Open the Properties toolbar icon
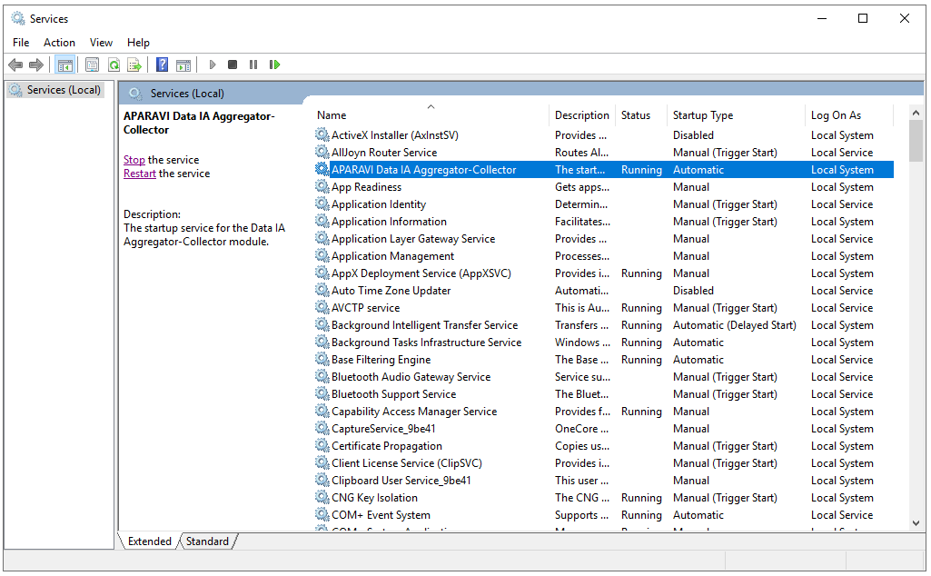 [92, 65]
